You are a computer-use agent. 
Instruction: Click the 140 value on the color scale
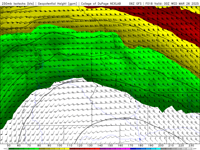[100, 145]
